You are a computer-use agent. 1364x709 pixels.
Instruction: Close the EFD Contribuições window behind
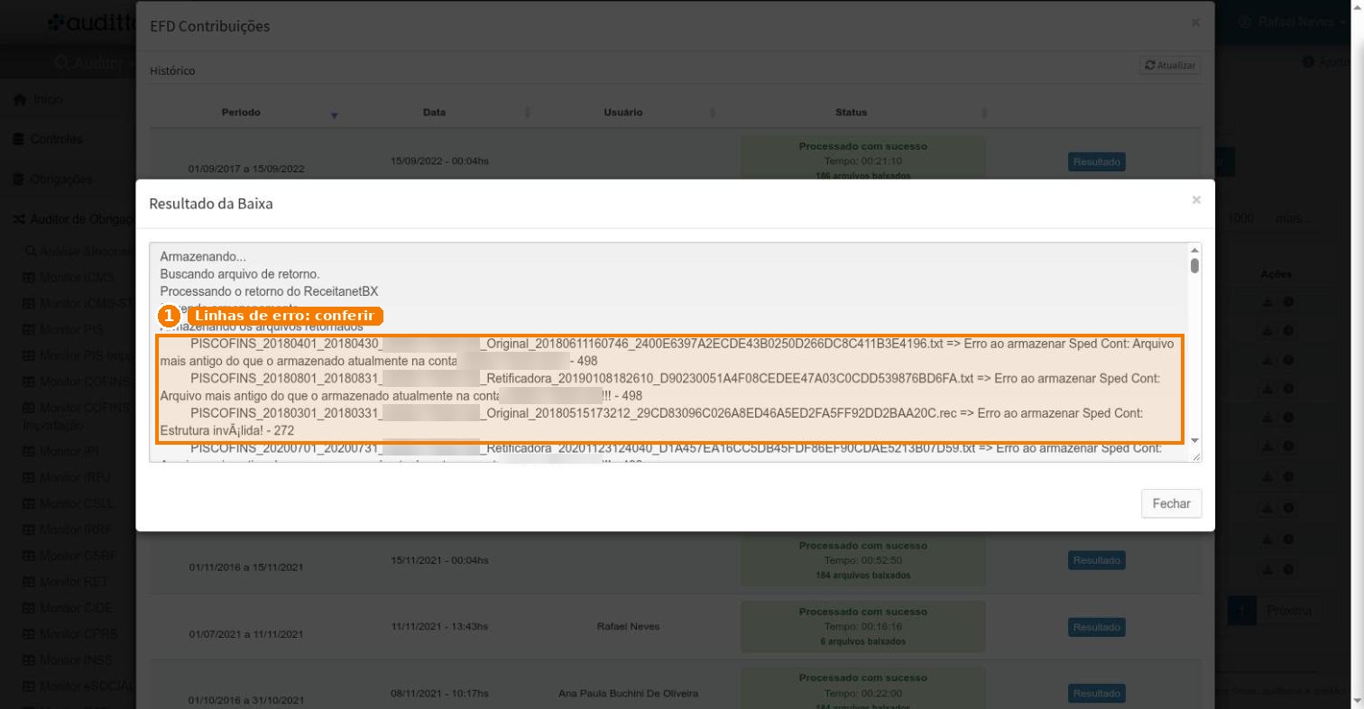pos(1195,22)
